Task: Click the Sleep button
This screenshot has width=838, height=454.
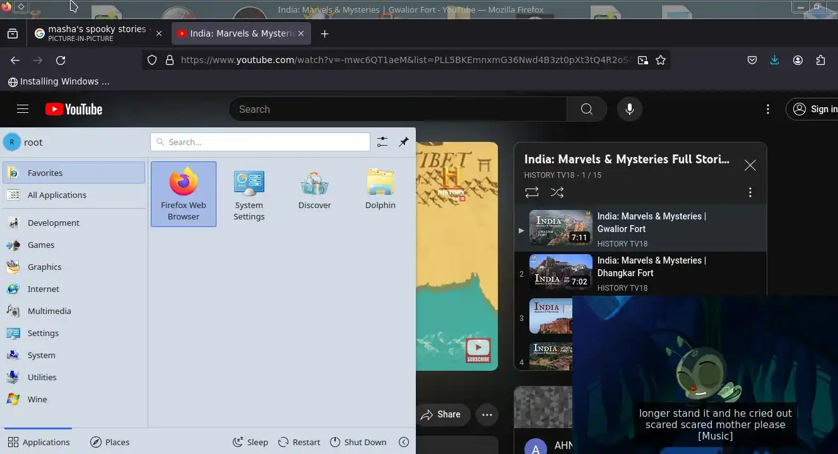Action: point(251,442)
